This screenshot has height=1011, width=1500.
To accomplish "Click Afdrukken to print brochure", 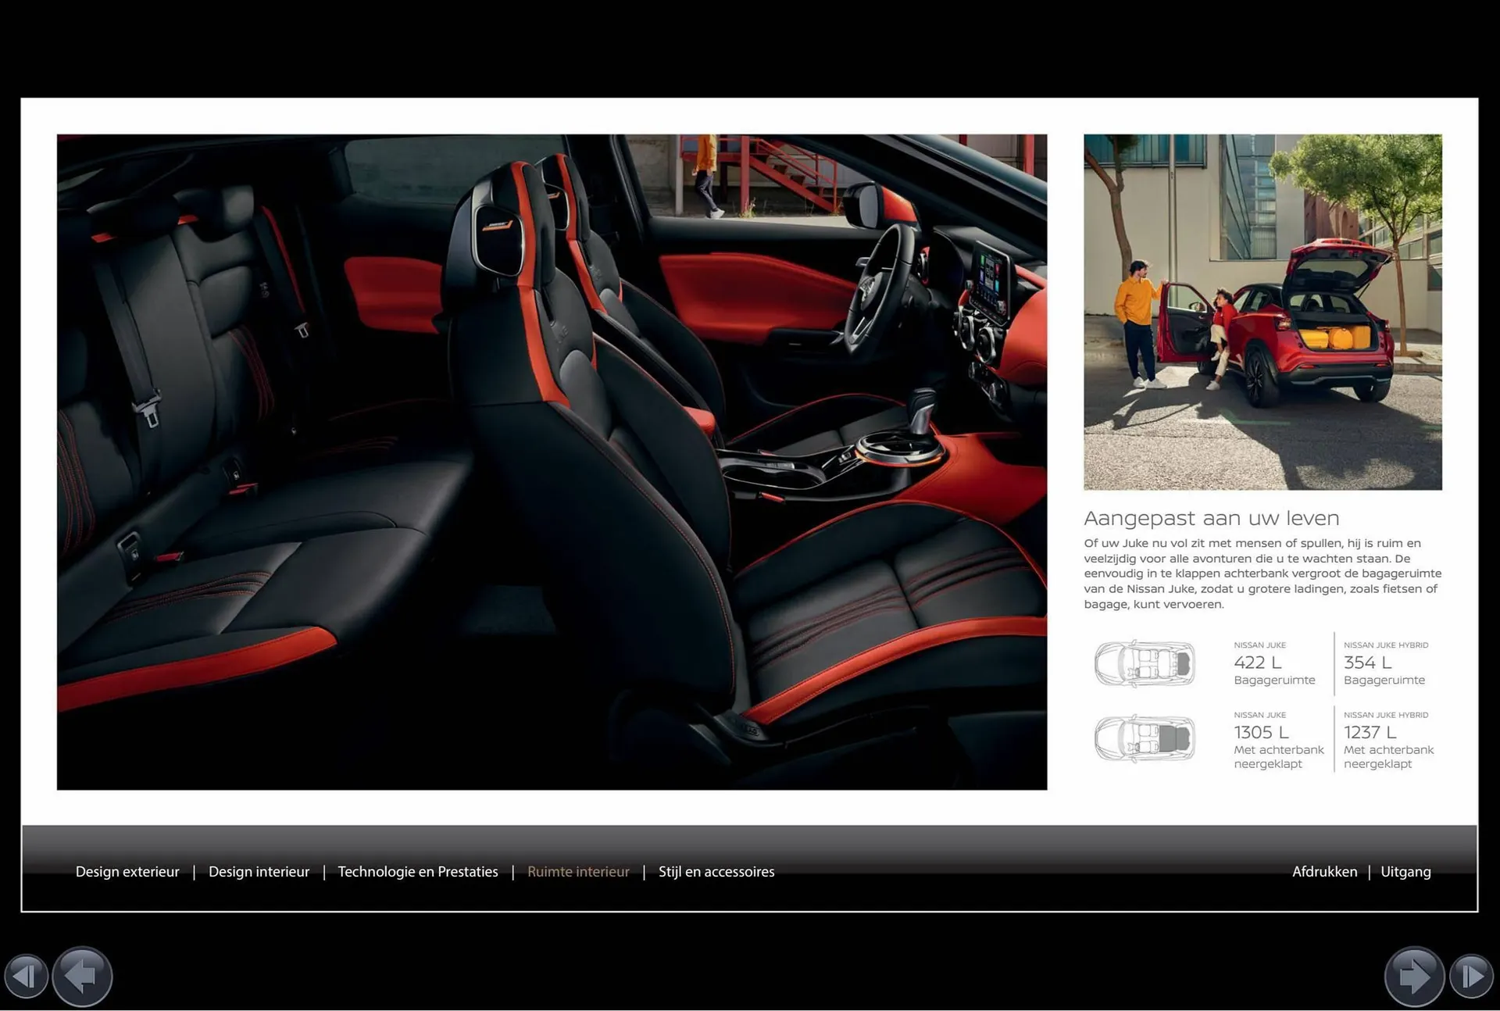I will [1324, 872].
